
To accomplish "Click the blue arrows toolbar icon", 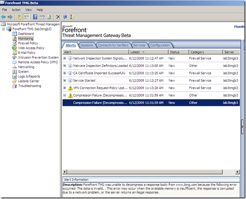I will tap(65, 17).
